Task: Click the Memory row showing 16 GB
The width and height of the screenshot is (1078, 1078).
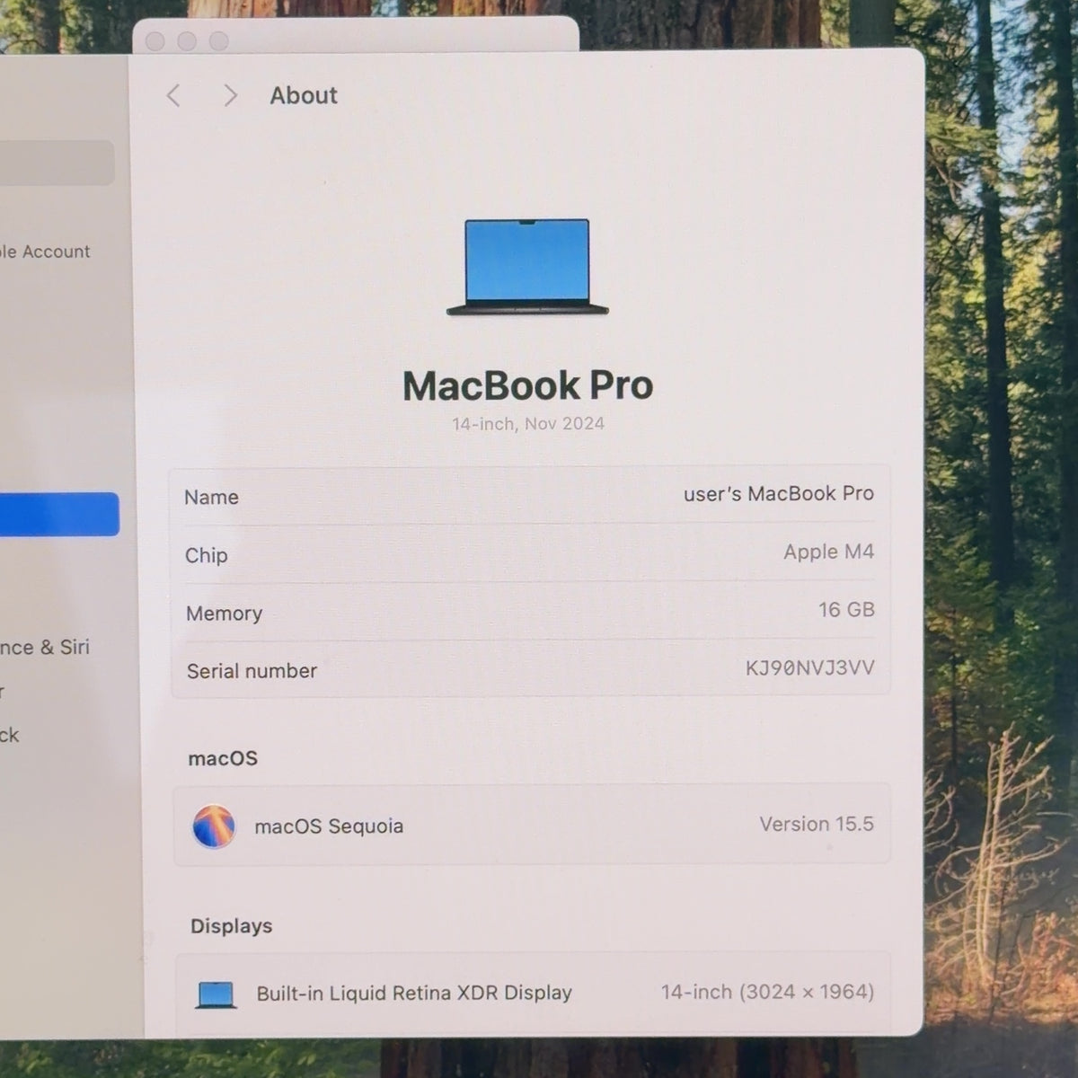Action: tap(530, 611)
